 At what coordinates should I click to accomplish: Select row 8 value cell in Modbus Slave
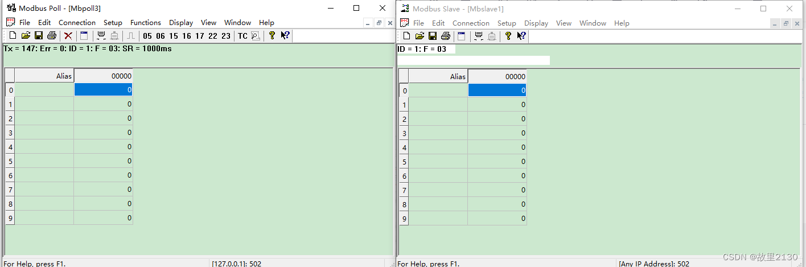(x=497, y=204)
